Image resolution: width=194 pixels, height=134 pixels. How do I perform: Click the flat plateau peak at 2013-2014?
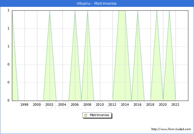pos(122,11)
